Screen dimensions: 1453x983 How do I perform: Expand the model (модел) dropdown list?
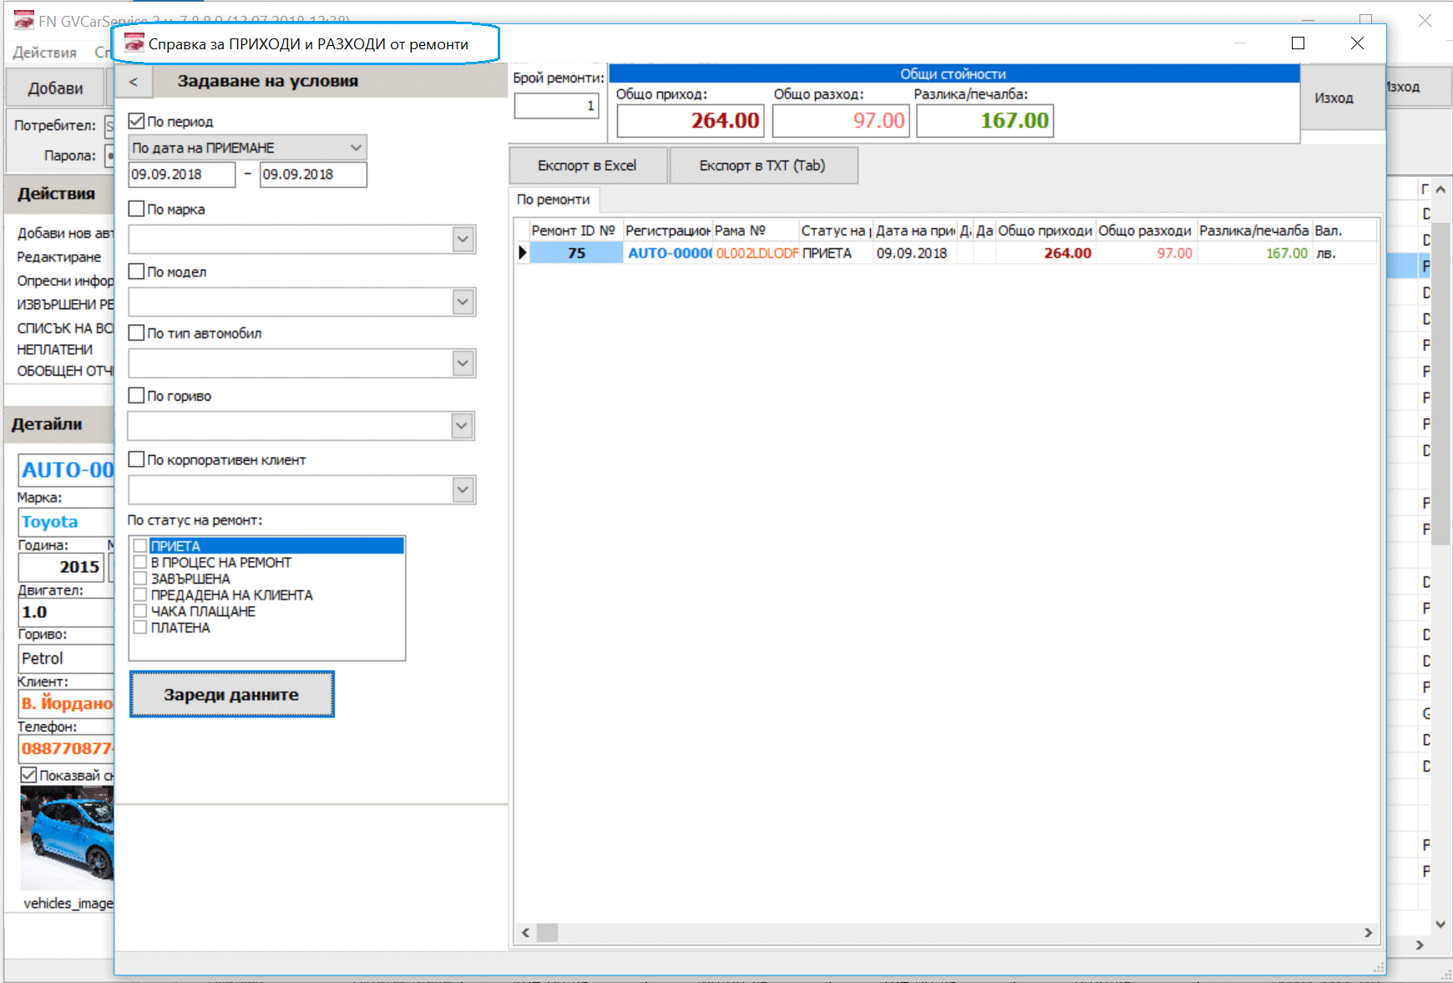[x=463, y=301]
